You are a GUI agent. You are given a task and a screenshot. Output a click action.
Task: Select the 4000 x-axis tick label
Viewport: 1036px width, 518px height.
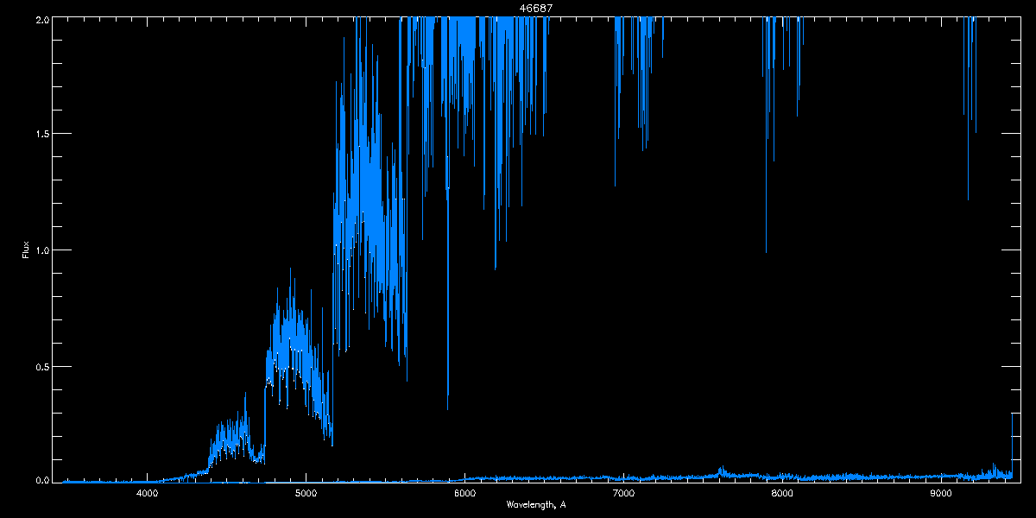(x=147, y=493)
